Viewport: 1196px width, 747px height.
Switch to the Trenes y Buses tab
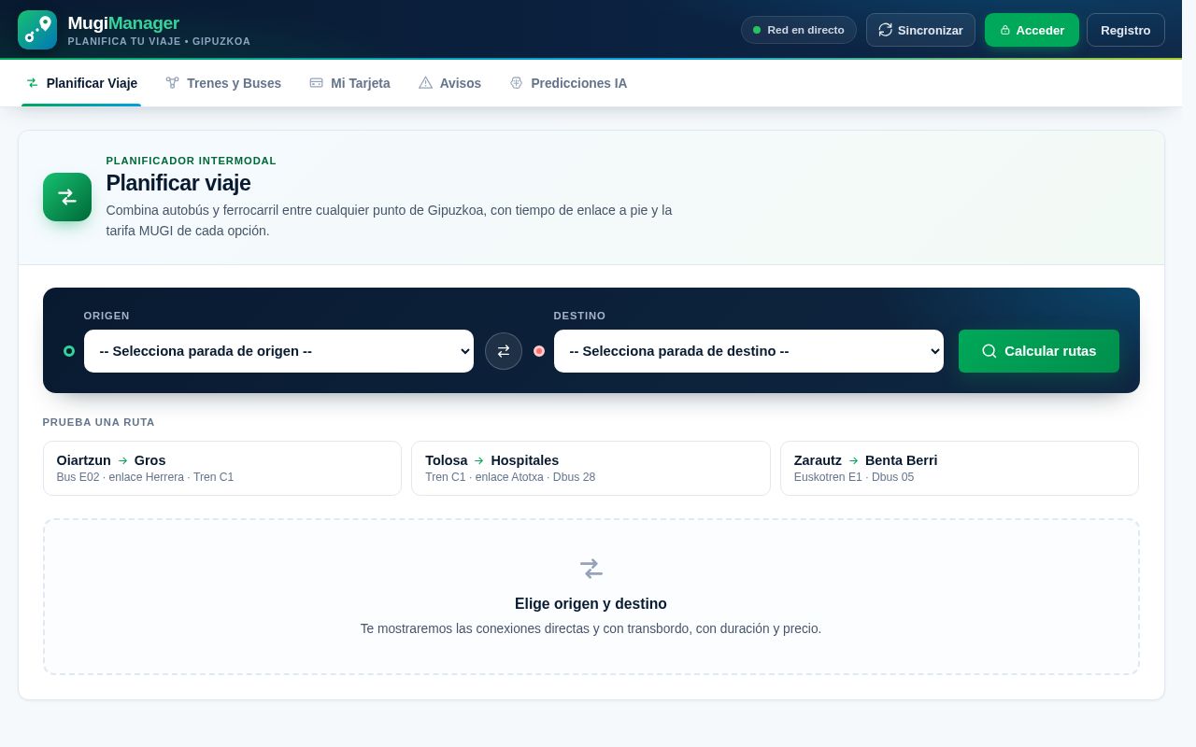(x=223, y=83)
